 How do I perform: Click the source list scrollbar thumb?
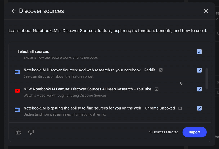click(x=207, y=79)
